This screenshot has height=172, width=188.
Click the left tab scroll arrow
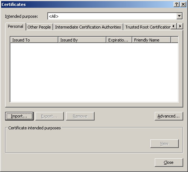(x=174, y=26)
